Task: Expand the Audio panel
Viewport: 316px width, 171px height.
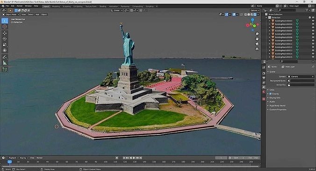Action: [x=272, y=102]
